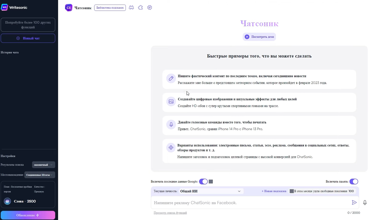Image resolution: width=369 pixels, height=220 pixels.
Task: Select meteor event example prompt text
Action: [252, 83]
